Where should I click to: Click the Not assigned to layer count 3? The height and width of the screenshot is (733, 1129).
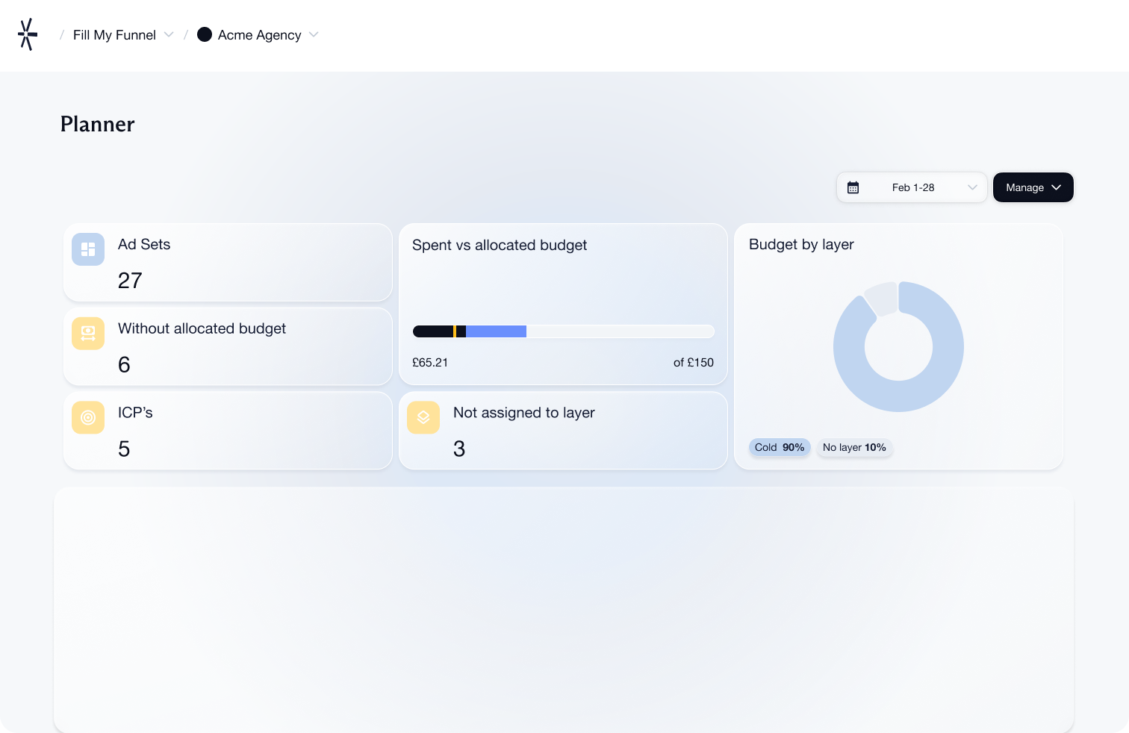click(459, 449)
